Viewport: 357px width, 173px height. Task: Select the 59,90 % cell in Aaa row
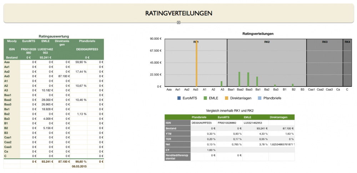coord(79,62)
